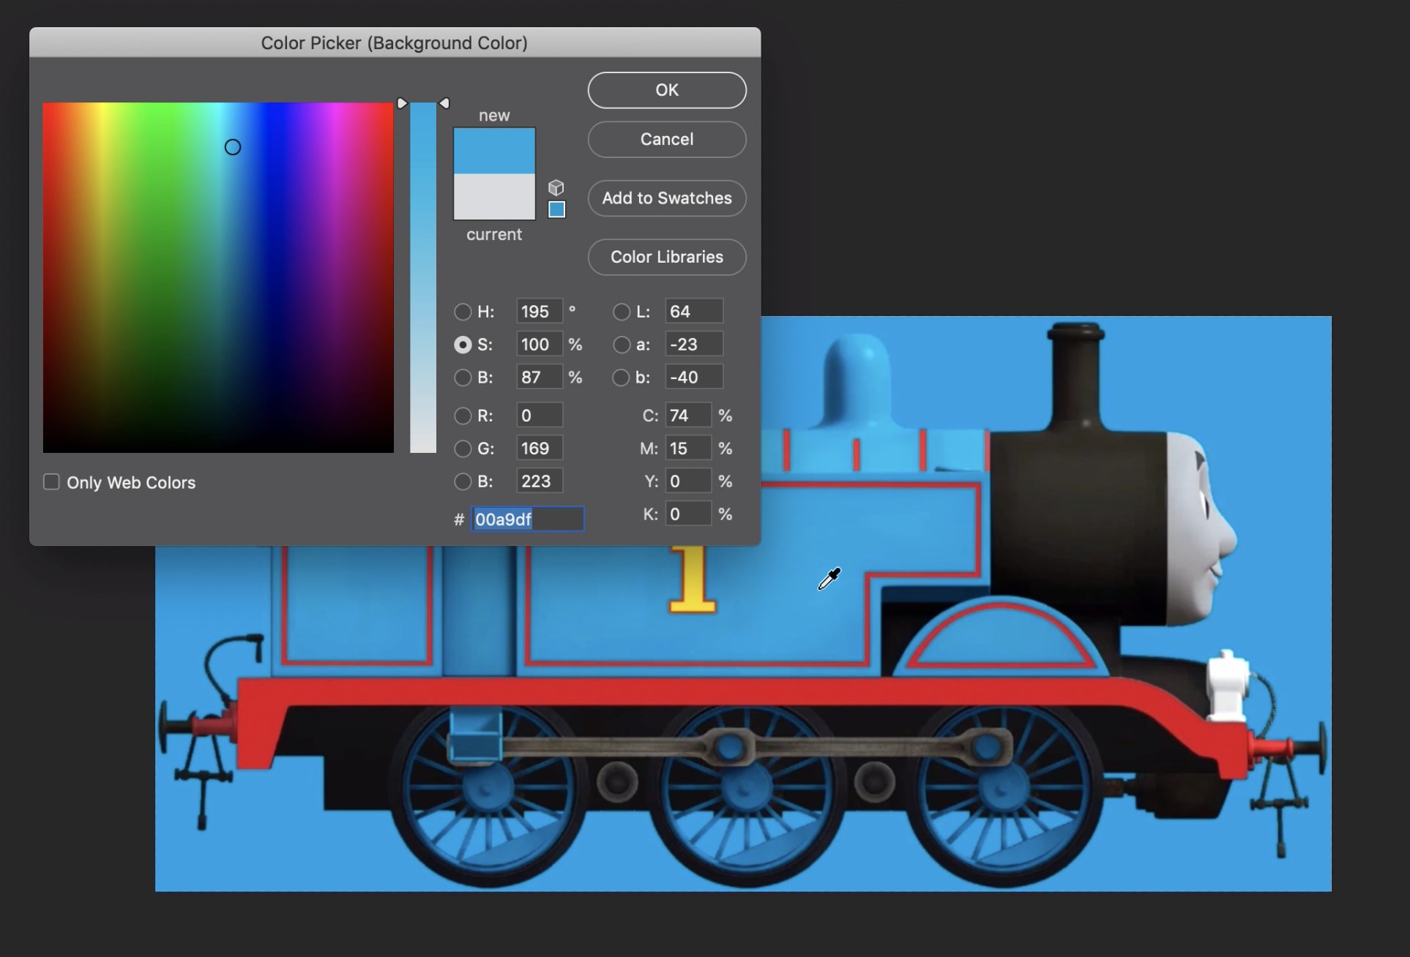Select the Lab a radio button
The width and height of the screenshot is (1410, 957).
(622, 345)
